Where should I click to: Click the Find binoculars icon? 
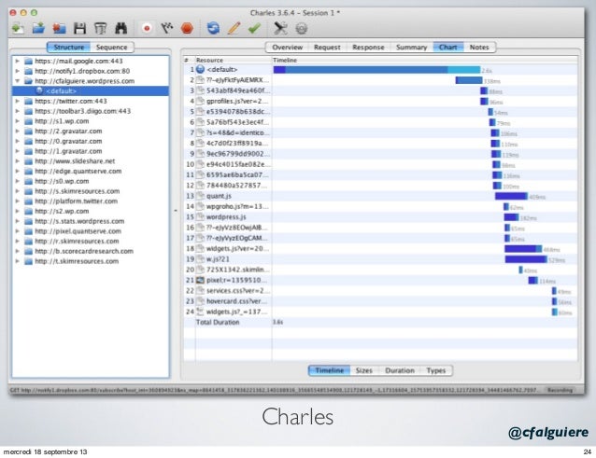pos(121,28)
